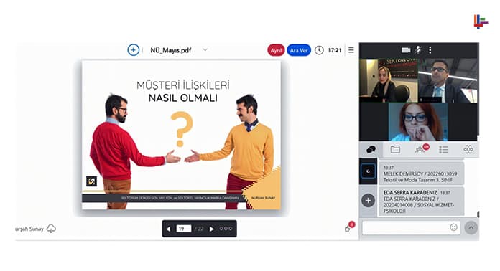
Task: Open the hamburger menu next to timer
Action: click(351, 50)
